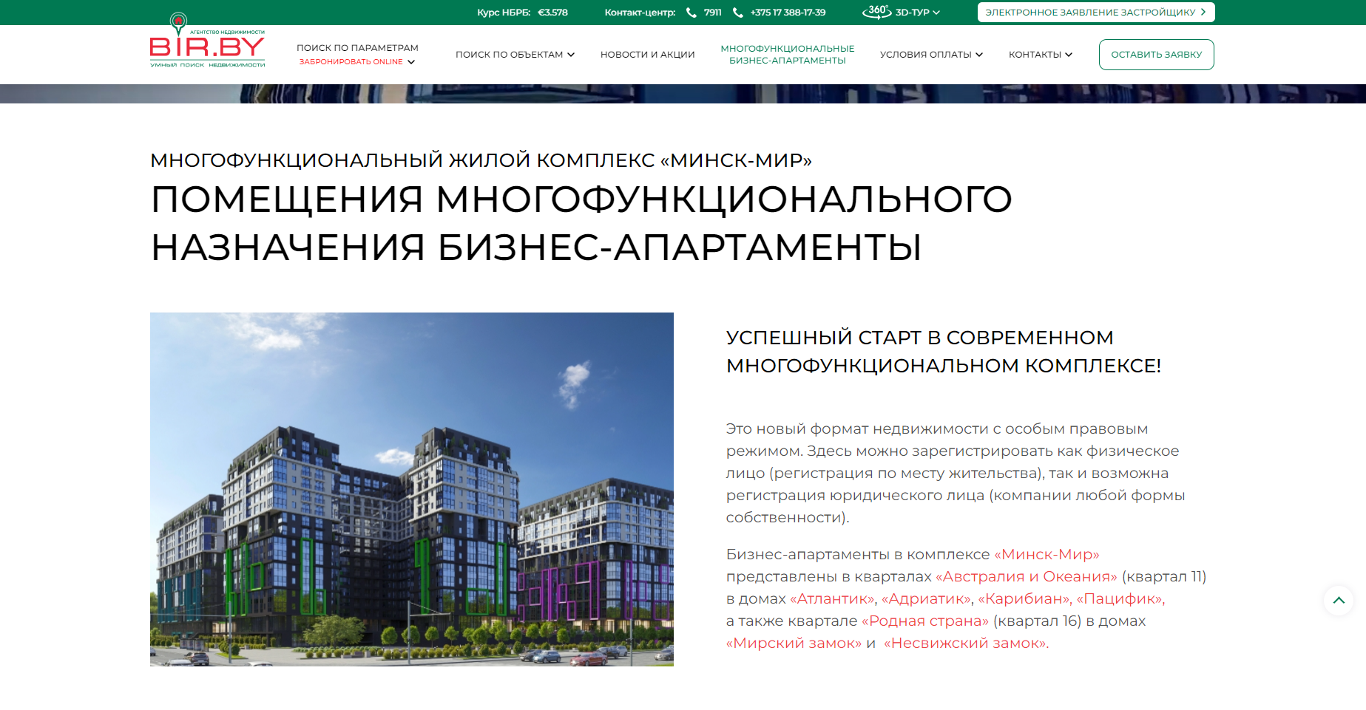Screen dimensions: 1366x710
Task: Expand the Условия оплаты dropdown
Action: 979,55
